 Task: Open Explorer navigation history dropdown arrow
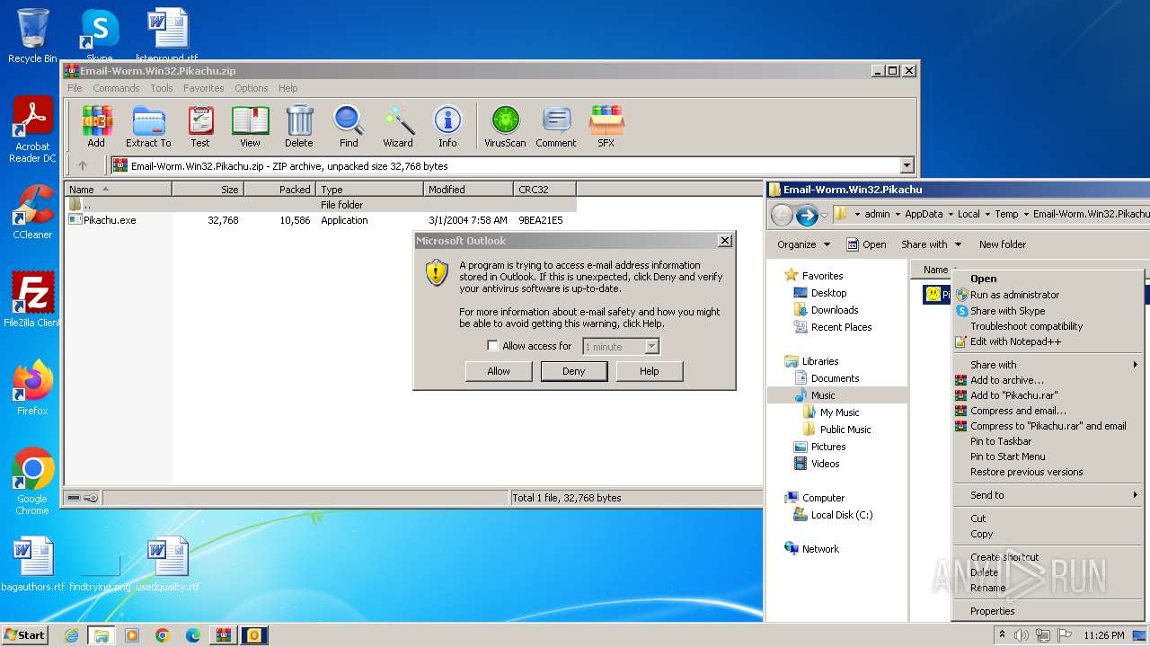pos(824,215)
